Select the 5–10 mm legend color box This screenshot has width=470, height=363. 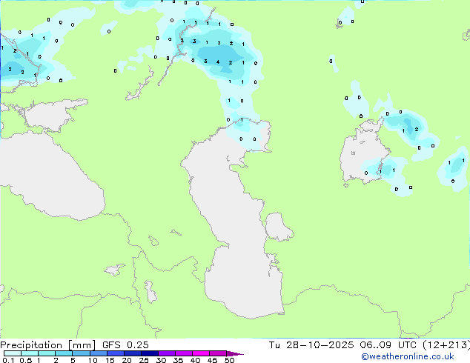click(81, 353)
